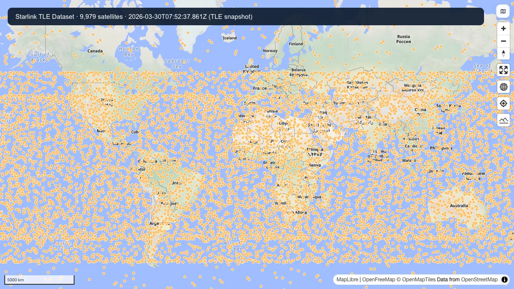
Task: Enter fullscreen map mode
Action: tap(503, 70)
